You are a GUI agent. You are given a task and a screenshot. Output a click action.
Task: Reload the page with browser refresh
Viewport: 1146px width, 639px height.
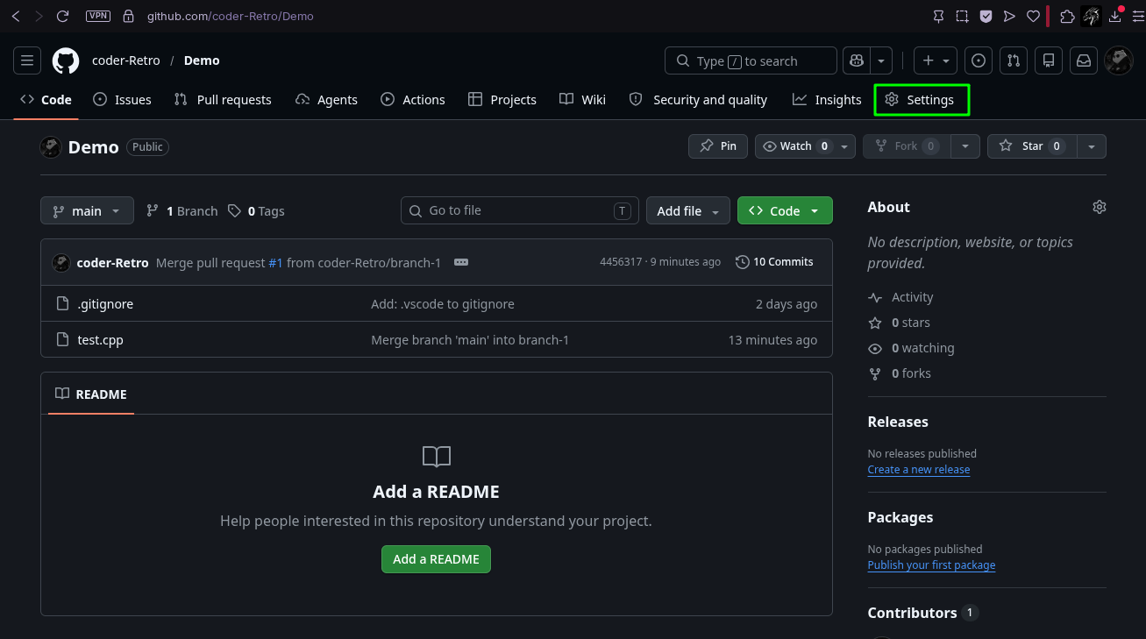[x=62, y=16]
